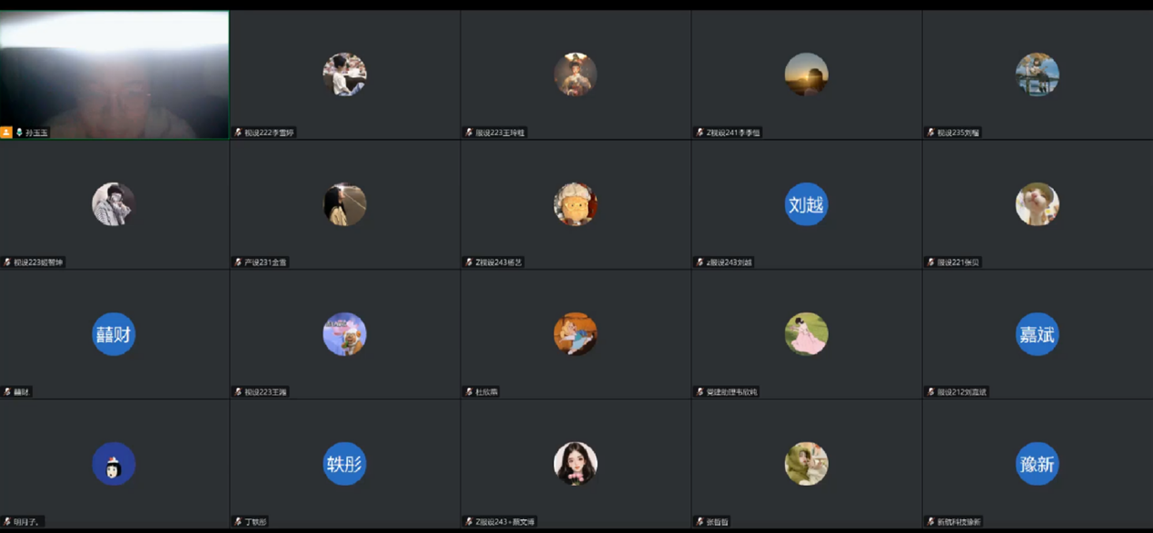Click the cartoon girl avatar above Z服设243 label
The height and width of the screenshot is (533, 1153).
click(x=575, y=464)
